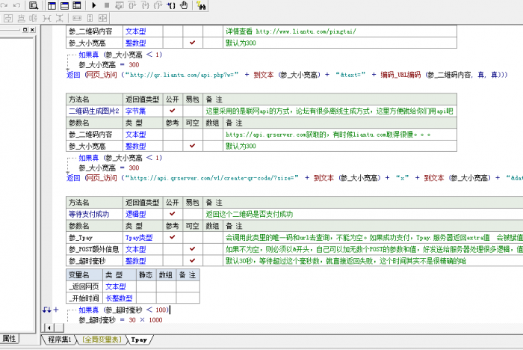Image resolution: width=523 pixels, height=350 pixels.
Task: Click the Stop toolbar button
Action: (x=107, y=5)
